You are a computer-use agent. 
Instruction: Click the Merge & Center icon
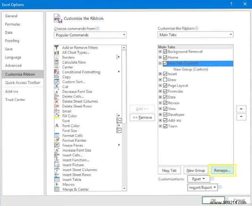pos(57,189)
